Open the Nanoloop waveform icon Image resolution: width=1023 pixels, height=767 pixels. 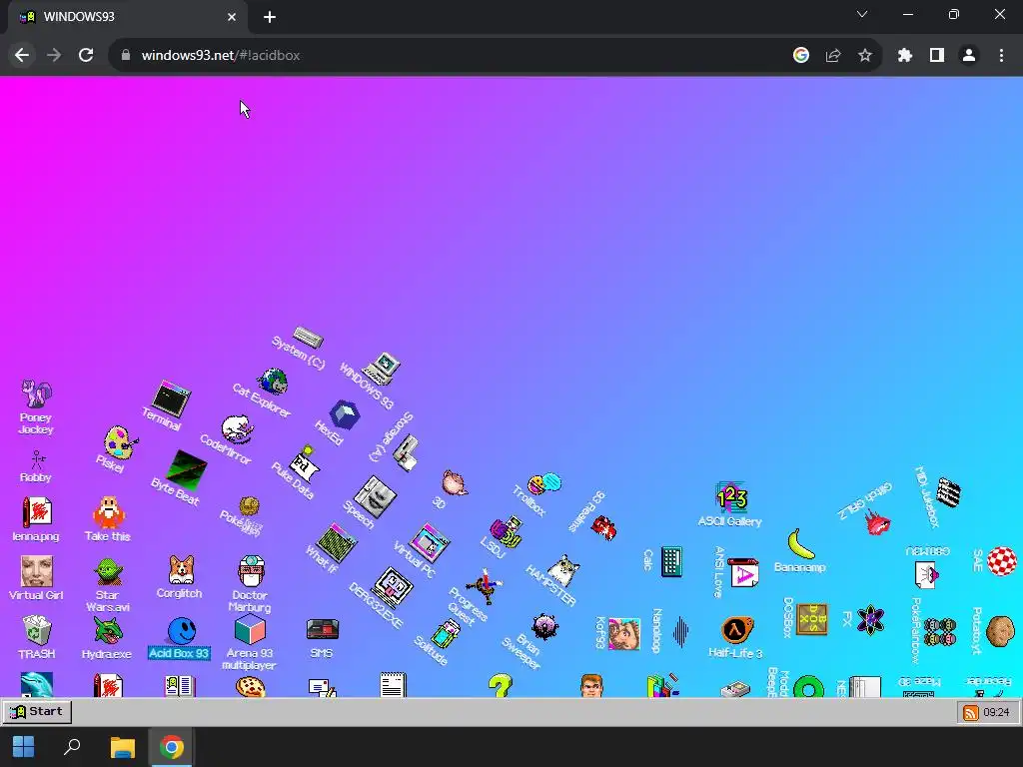click(x=680, y=631)
